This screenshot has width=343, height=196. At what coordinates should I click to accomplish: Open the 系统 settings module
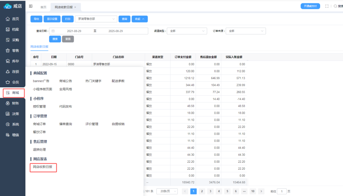pos(13,124)
